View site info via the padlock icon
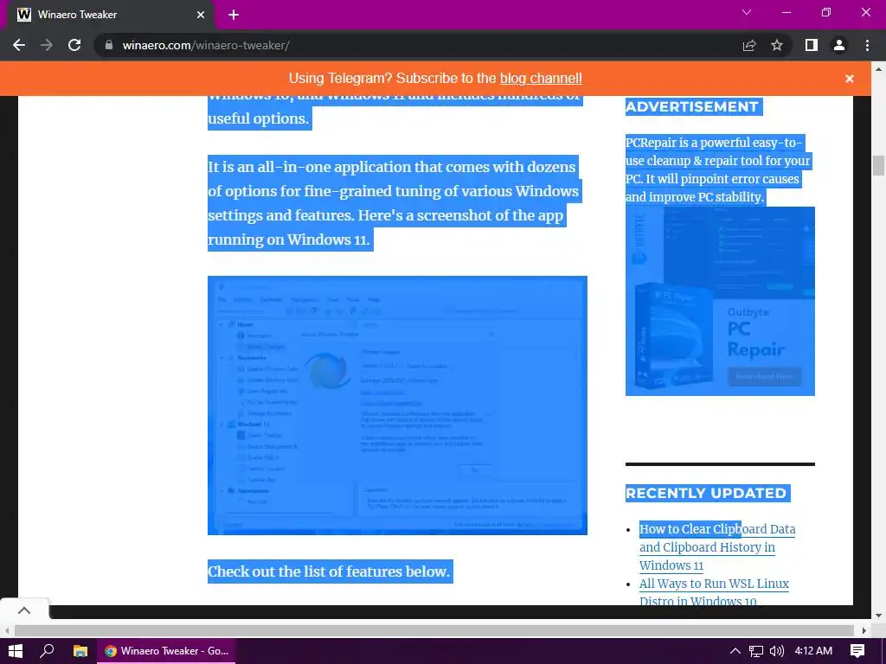The width and height of the screenshot is (886, 664). 109,45
